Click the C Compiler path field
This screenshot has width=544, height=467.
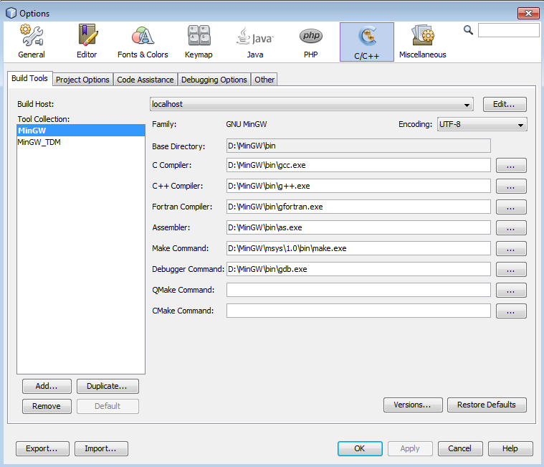[358, 165]
